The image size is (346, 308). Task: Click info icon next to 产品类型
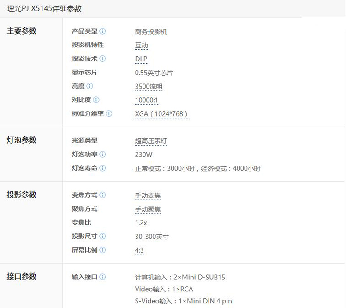click(x=102, y=31)
